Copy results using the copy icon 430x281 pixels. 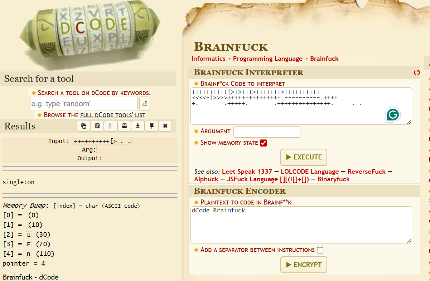[x=83, y=126]
